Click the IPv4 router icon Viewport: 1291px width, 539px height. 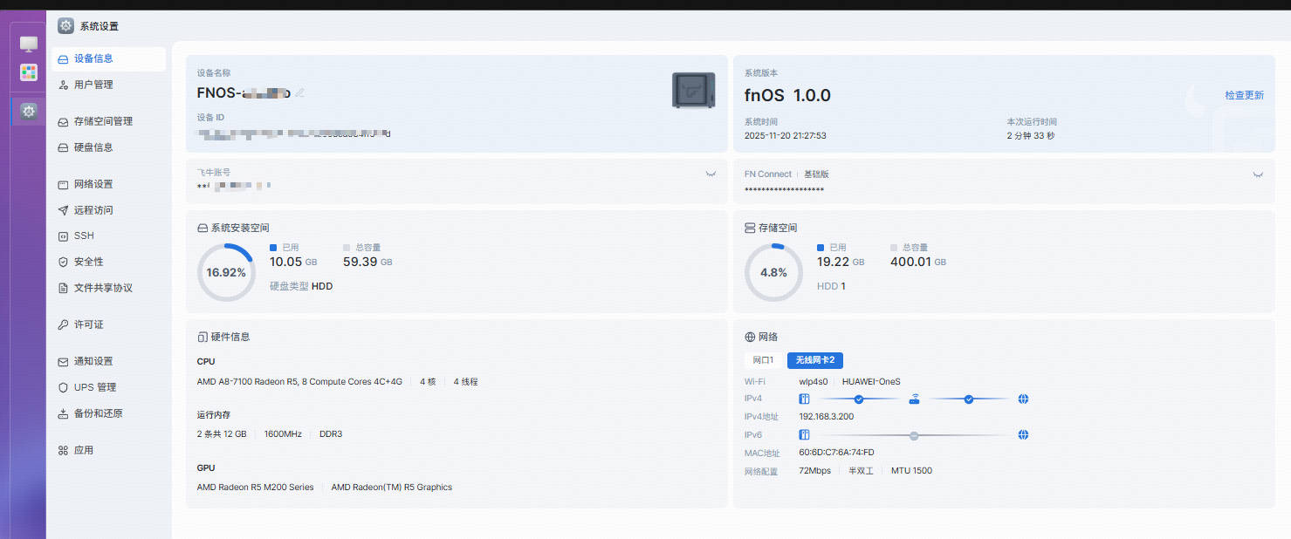[914, 399]
